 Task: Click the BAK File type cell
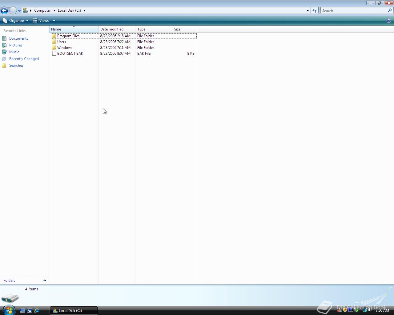point(144,54)
